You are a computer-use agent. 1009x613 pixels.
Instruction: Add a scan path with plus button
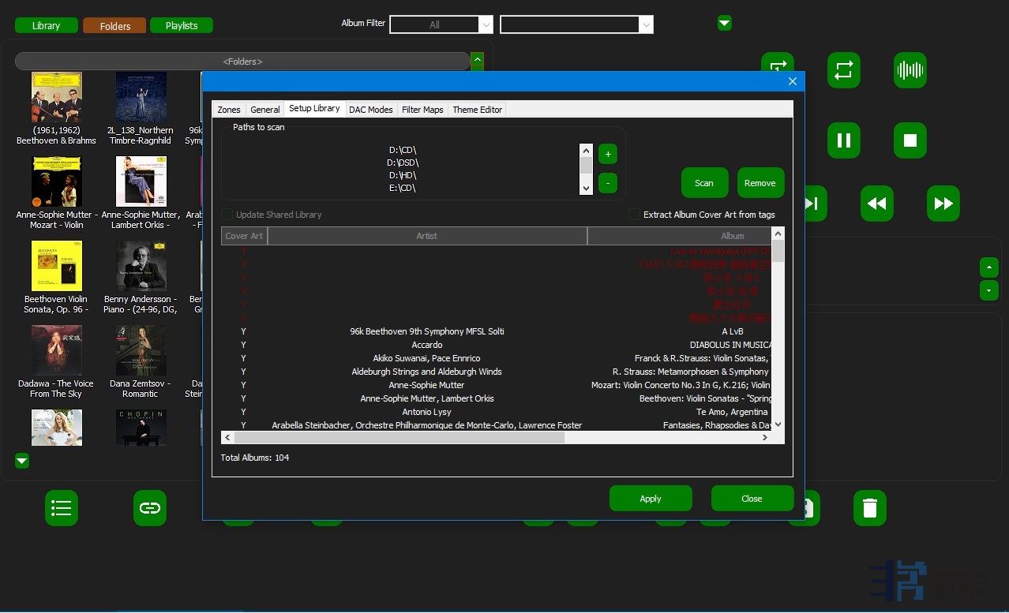click(x=607, y=154)
